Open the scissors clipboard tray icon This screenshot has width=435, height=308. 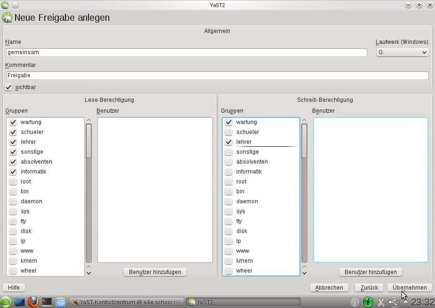(x=381, y=302)
